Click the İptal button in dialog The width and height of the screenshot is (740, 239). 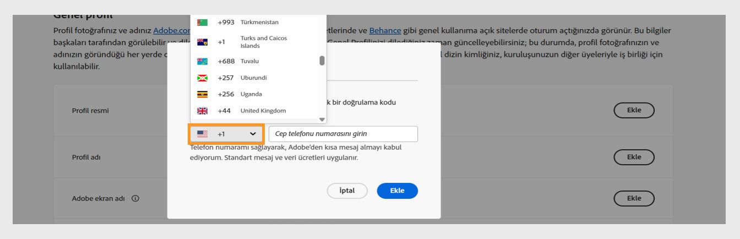click(347, 191)
